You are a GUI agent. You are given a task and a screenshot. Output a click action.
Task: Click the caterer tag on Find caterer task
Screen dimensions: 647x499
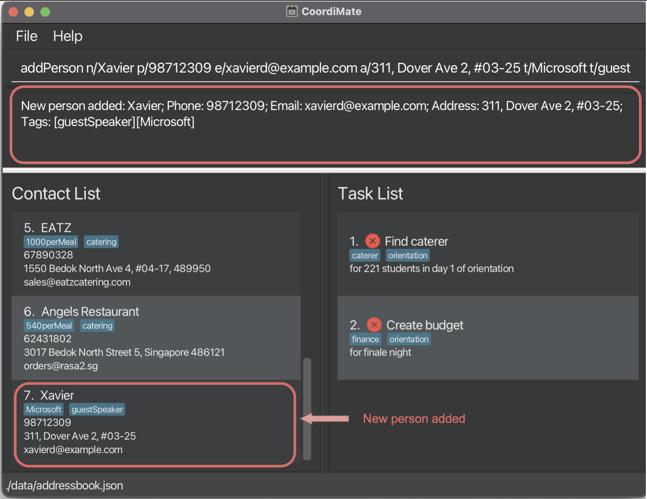pos(365,256)
